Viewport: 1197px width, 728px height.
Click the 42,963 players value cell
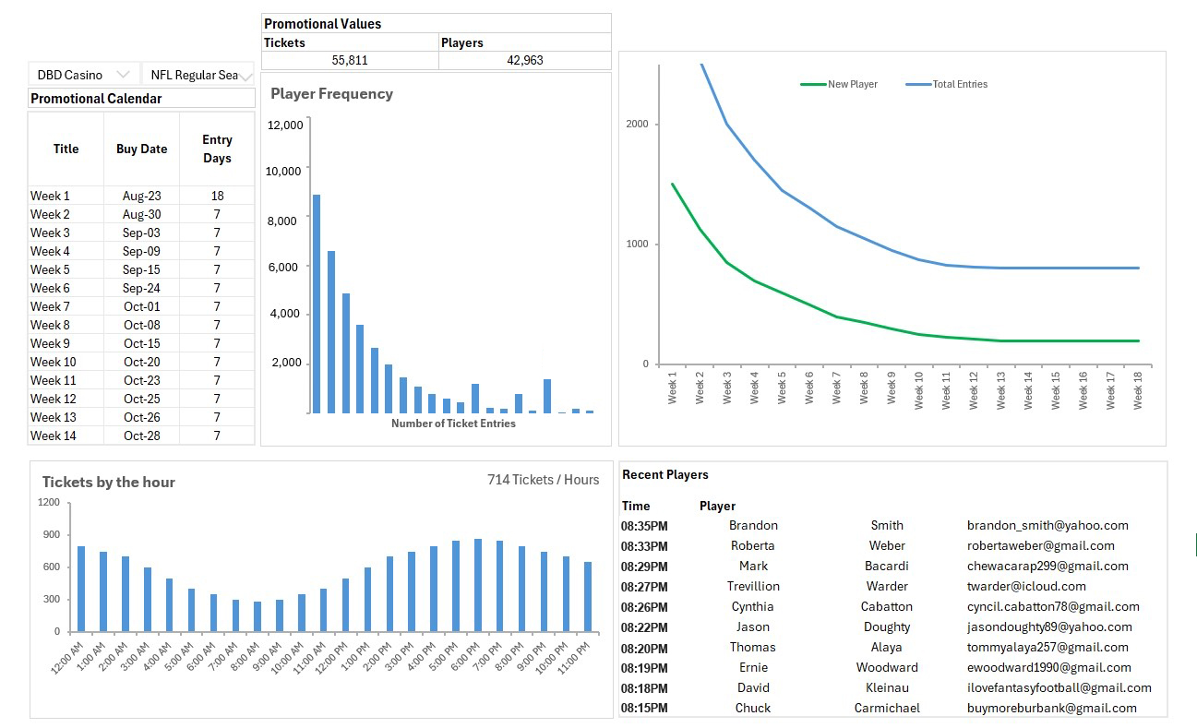coord(524,60)
